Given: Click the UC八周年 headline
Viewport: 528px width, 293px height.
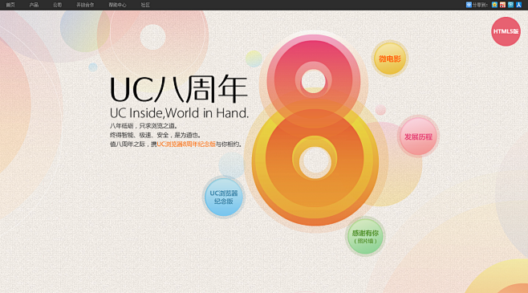Looking at the screenshot, I should point(179,89).
